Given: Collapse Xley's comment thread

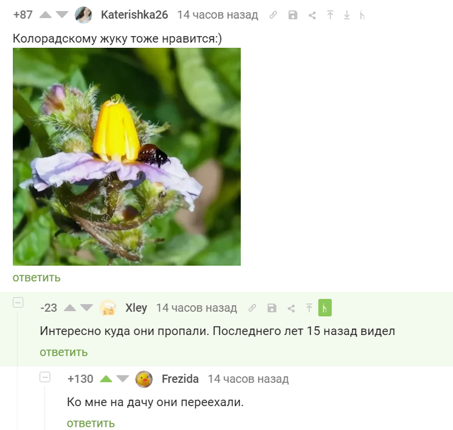Looking at the screenshot, I should [18, 303].
